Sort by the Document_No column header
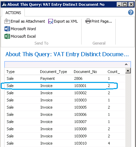Image resolution: width=136 pixels, height=147 pixels. 85,72
